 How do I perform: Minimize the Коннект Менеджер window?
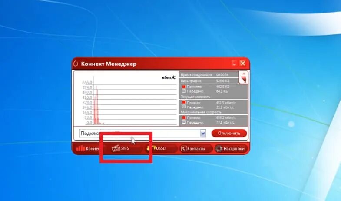(234, 64)
